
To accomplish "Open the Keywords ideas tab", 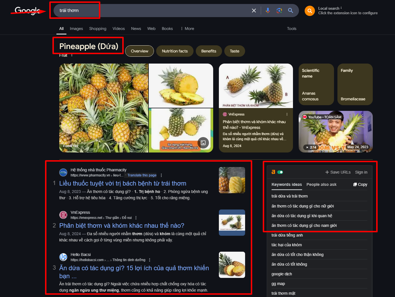I will (287, 184).
